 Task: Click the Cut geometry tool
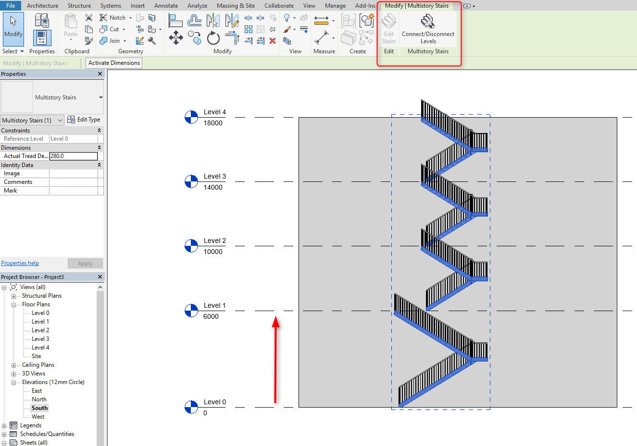[x=109, y=29]
